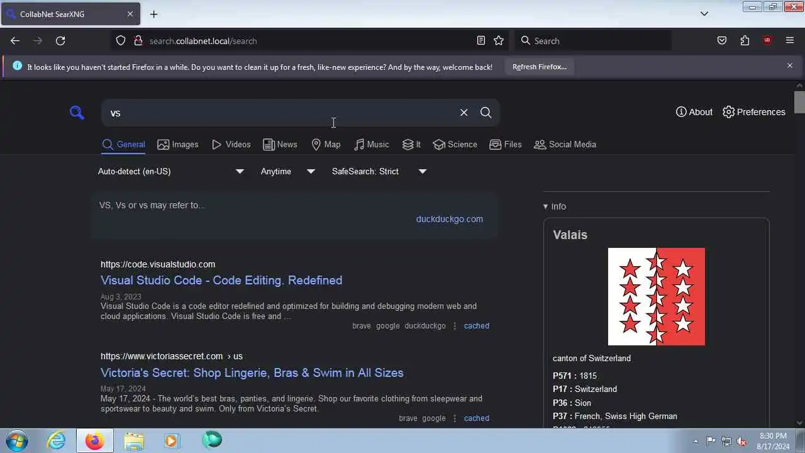Open result options menu for Victoria's Secret
This screenshot has height=453, width=805.
pos(455,418)
